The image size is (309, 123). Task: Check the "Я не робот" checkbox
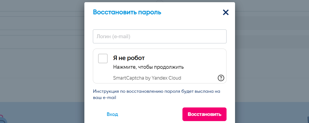coord(103,58)
